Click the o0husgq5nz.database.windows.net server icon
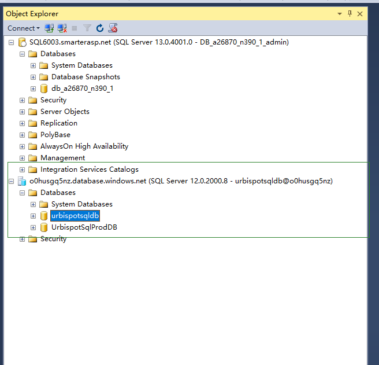 tap(22, 181)
